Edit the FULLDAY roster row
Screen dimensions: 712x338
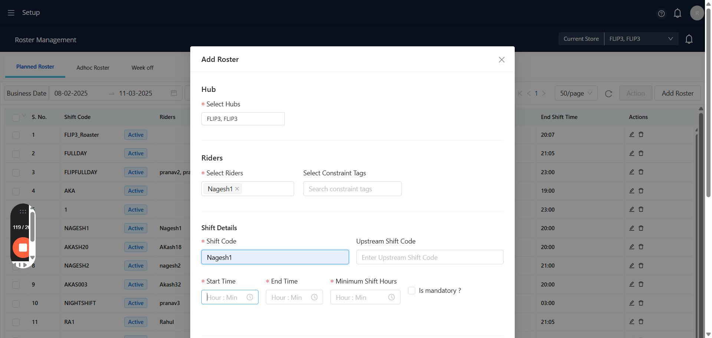632,153
